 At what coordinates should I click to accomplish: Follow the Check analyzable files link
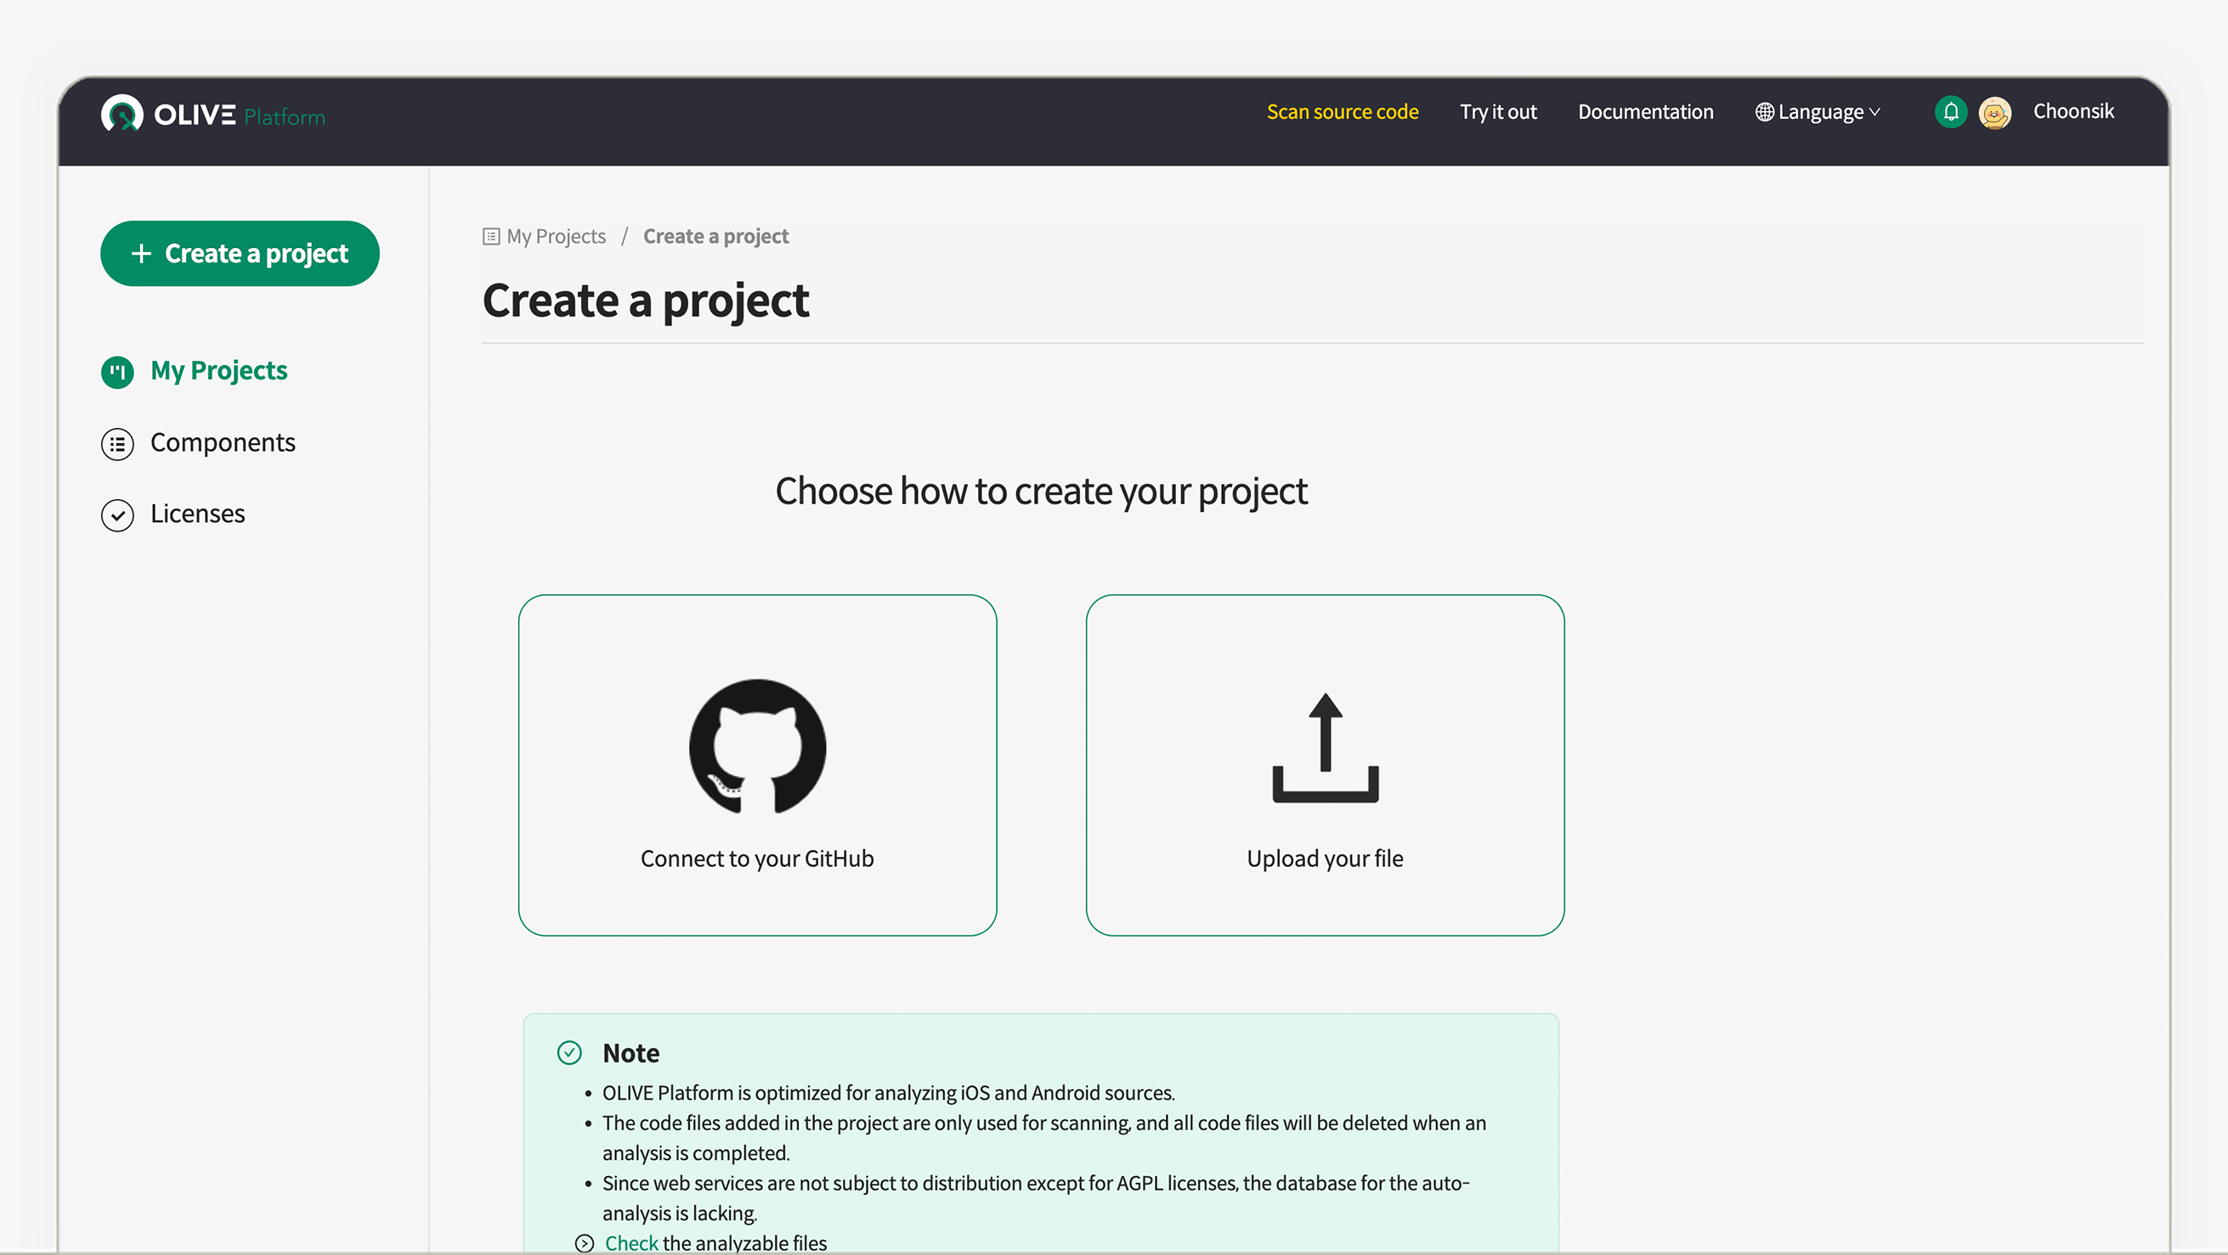631,1243
